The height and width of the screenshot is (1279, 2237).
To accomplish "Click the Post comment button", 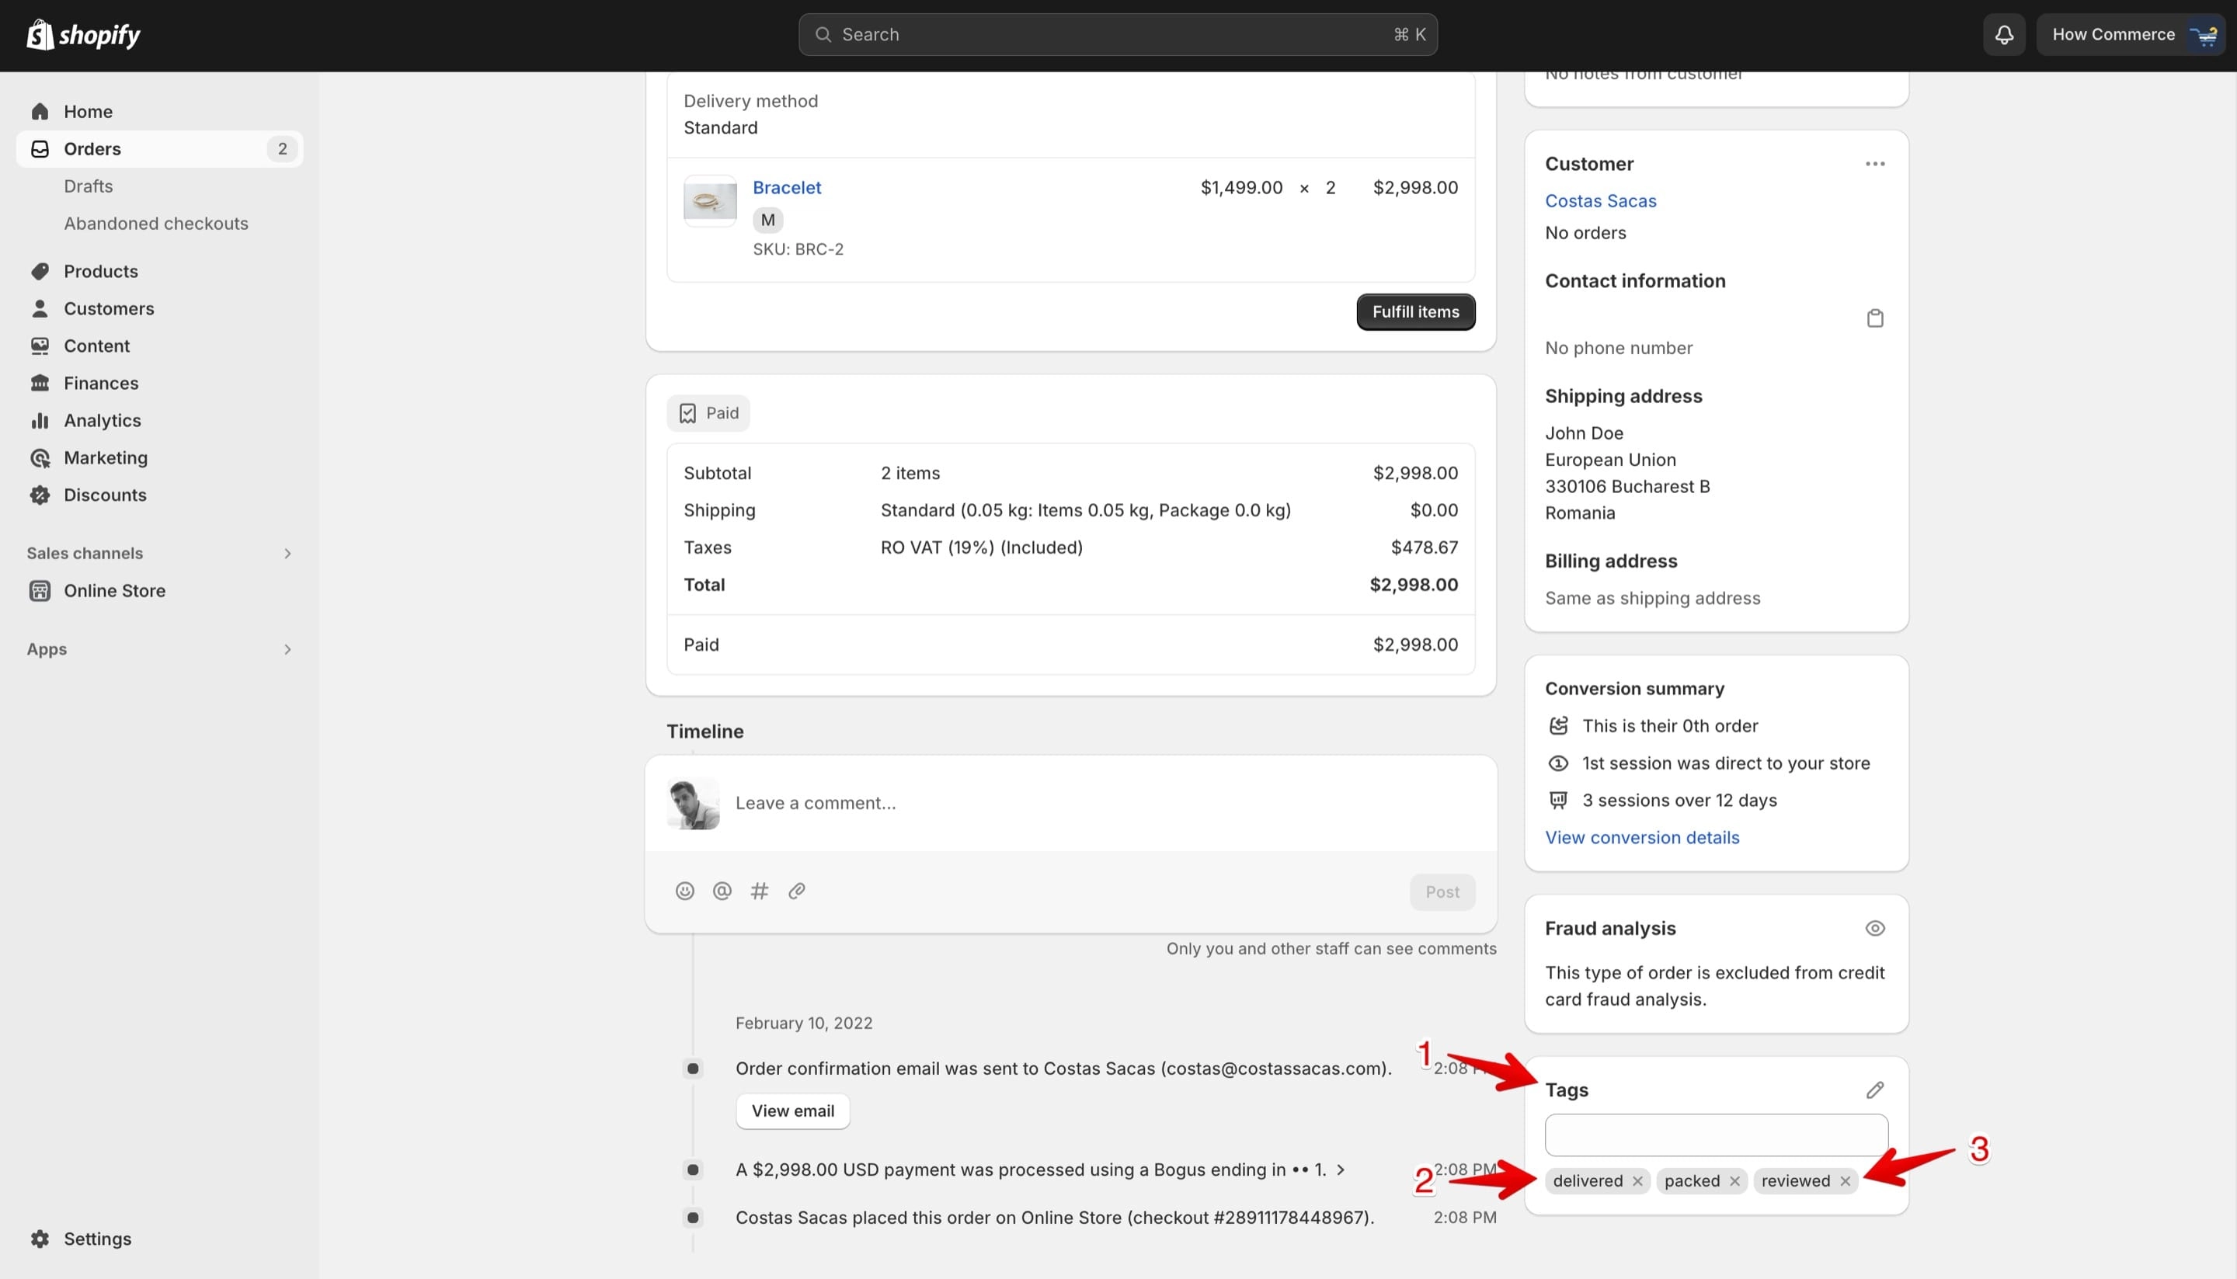I will (1442, 891).
